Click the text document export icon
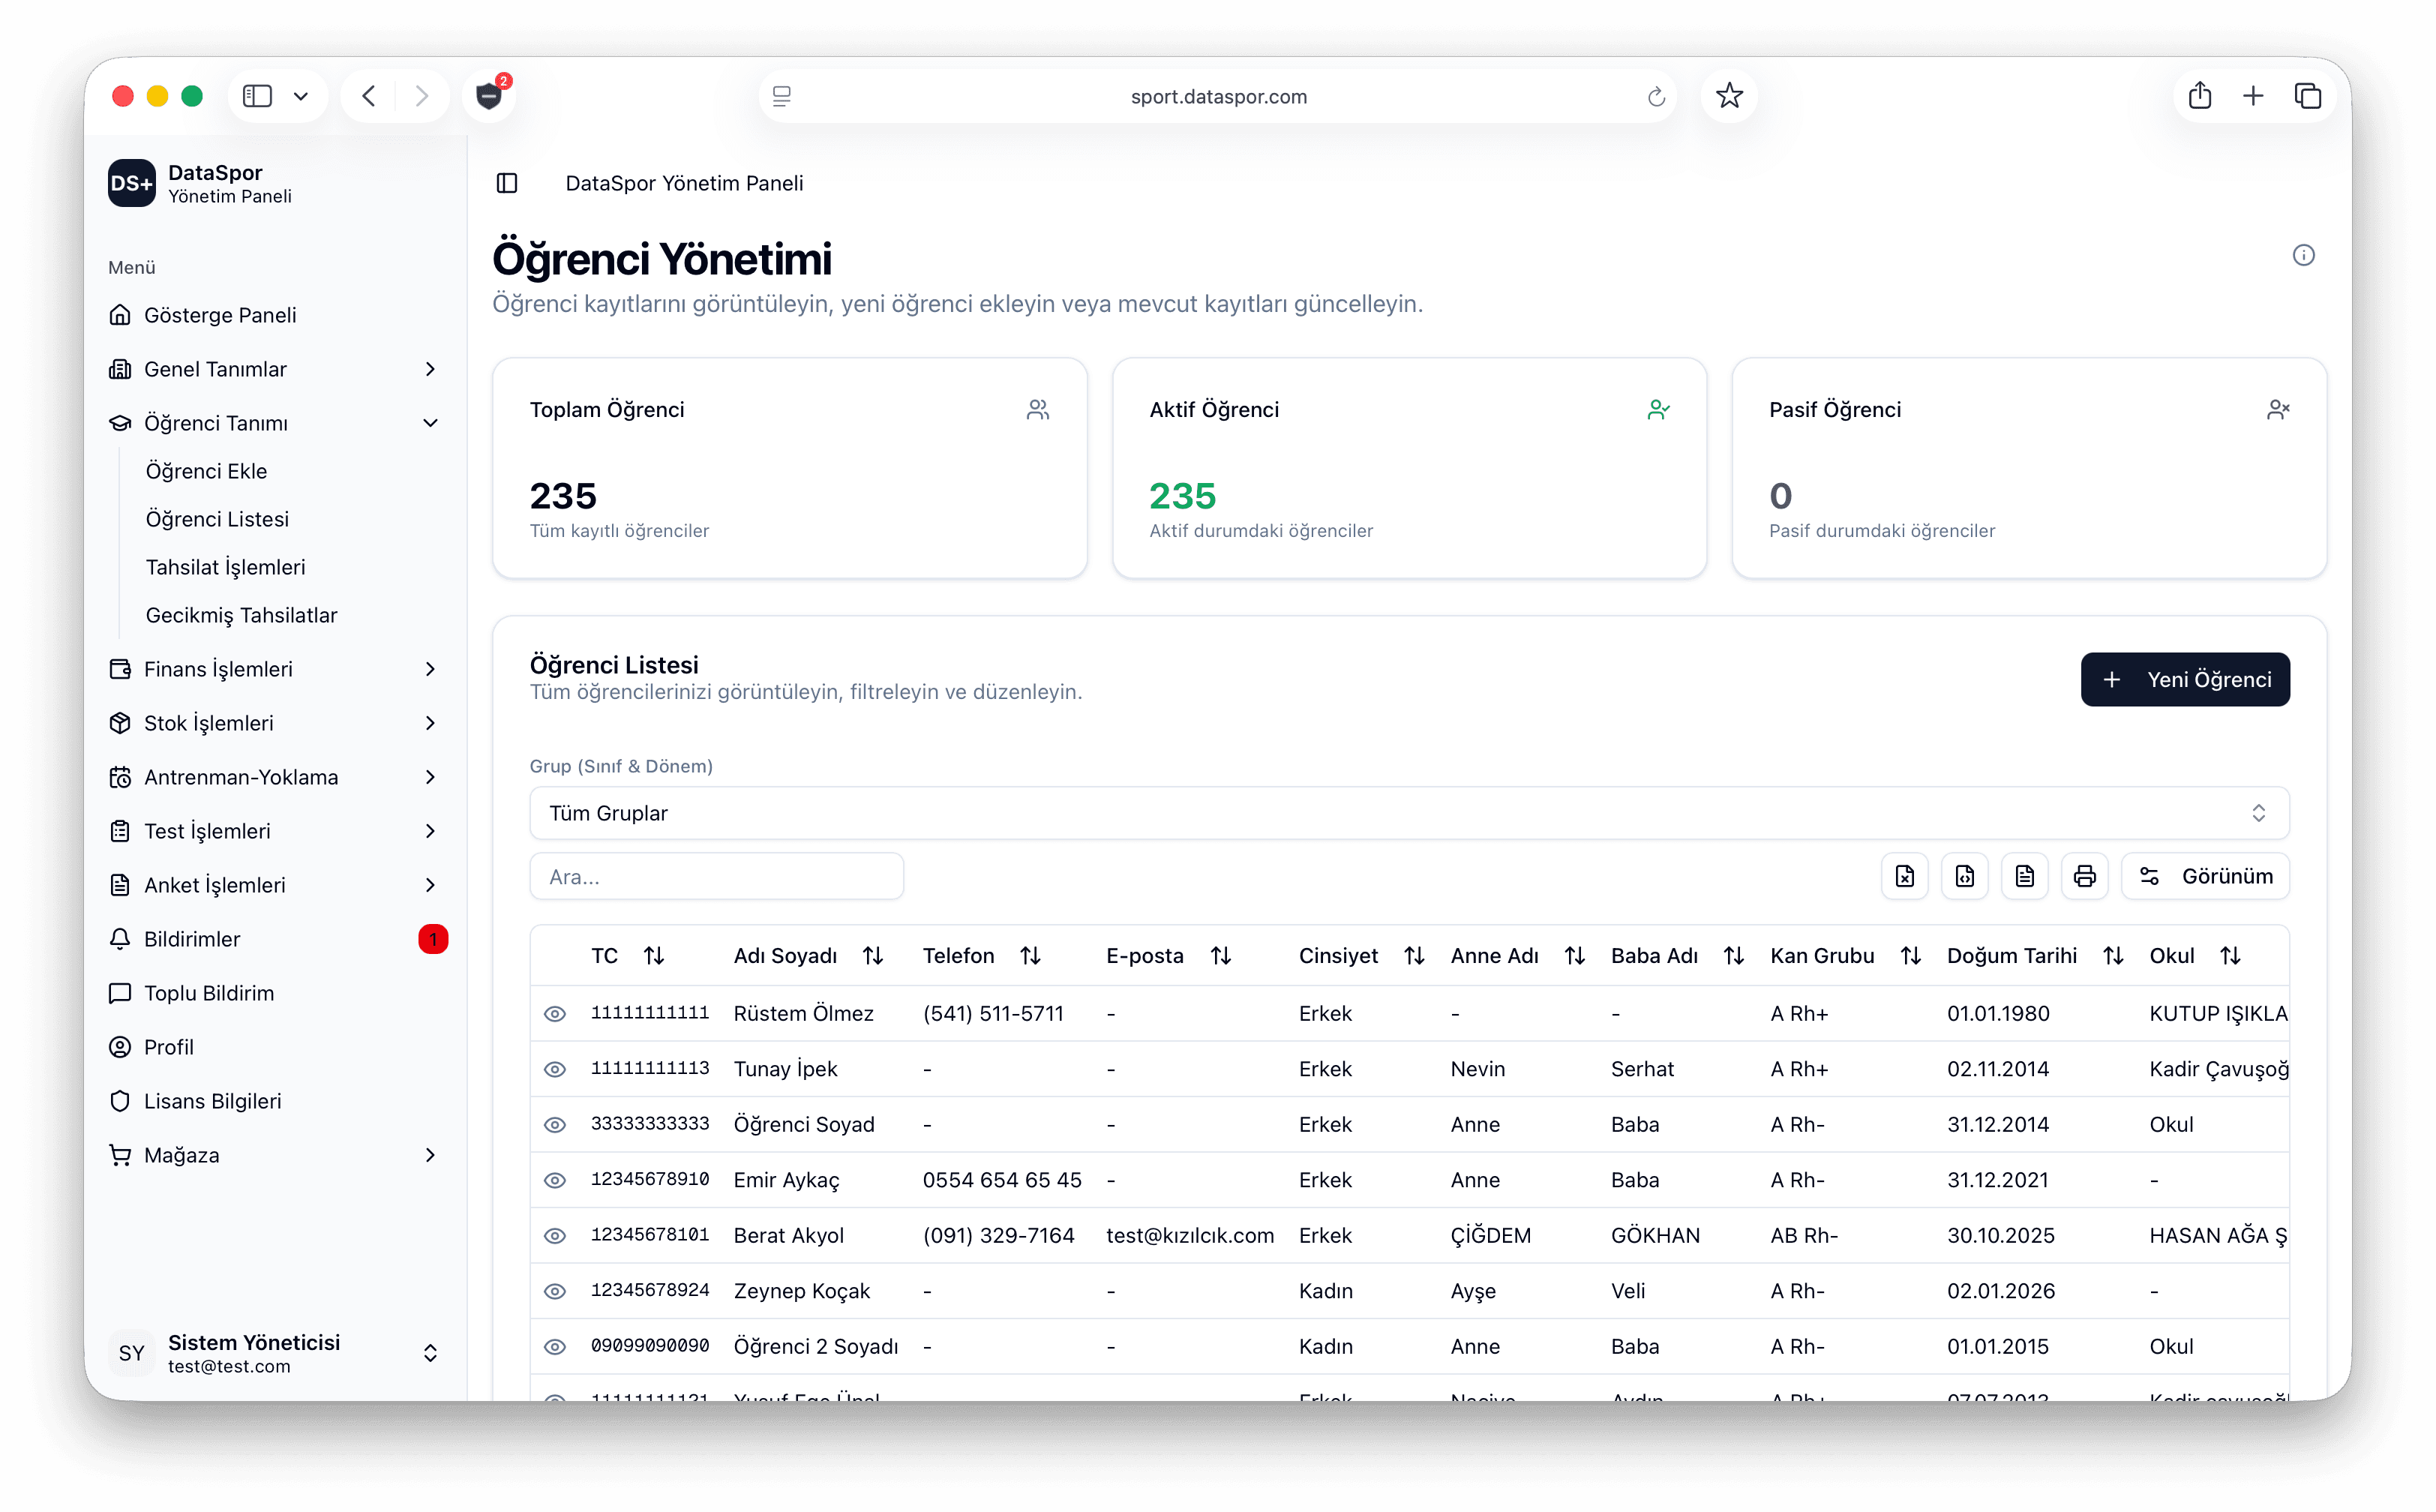 [x=2024, y=876]
